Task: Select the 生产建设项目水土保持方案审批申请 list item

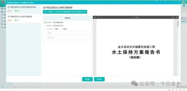Action: 23,9
